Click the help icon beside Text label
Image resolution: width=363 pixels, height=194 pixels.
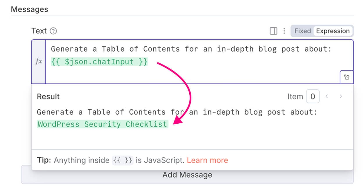click(x=53, y=31)
